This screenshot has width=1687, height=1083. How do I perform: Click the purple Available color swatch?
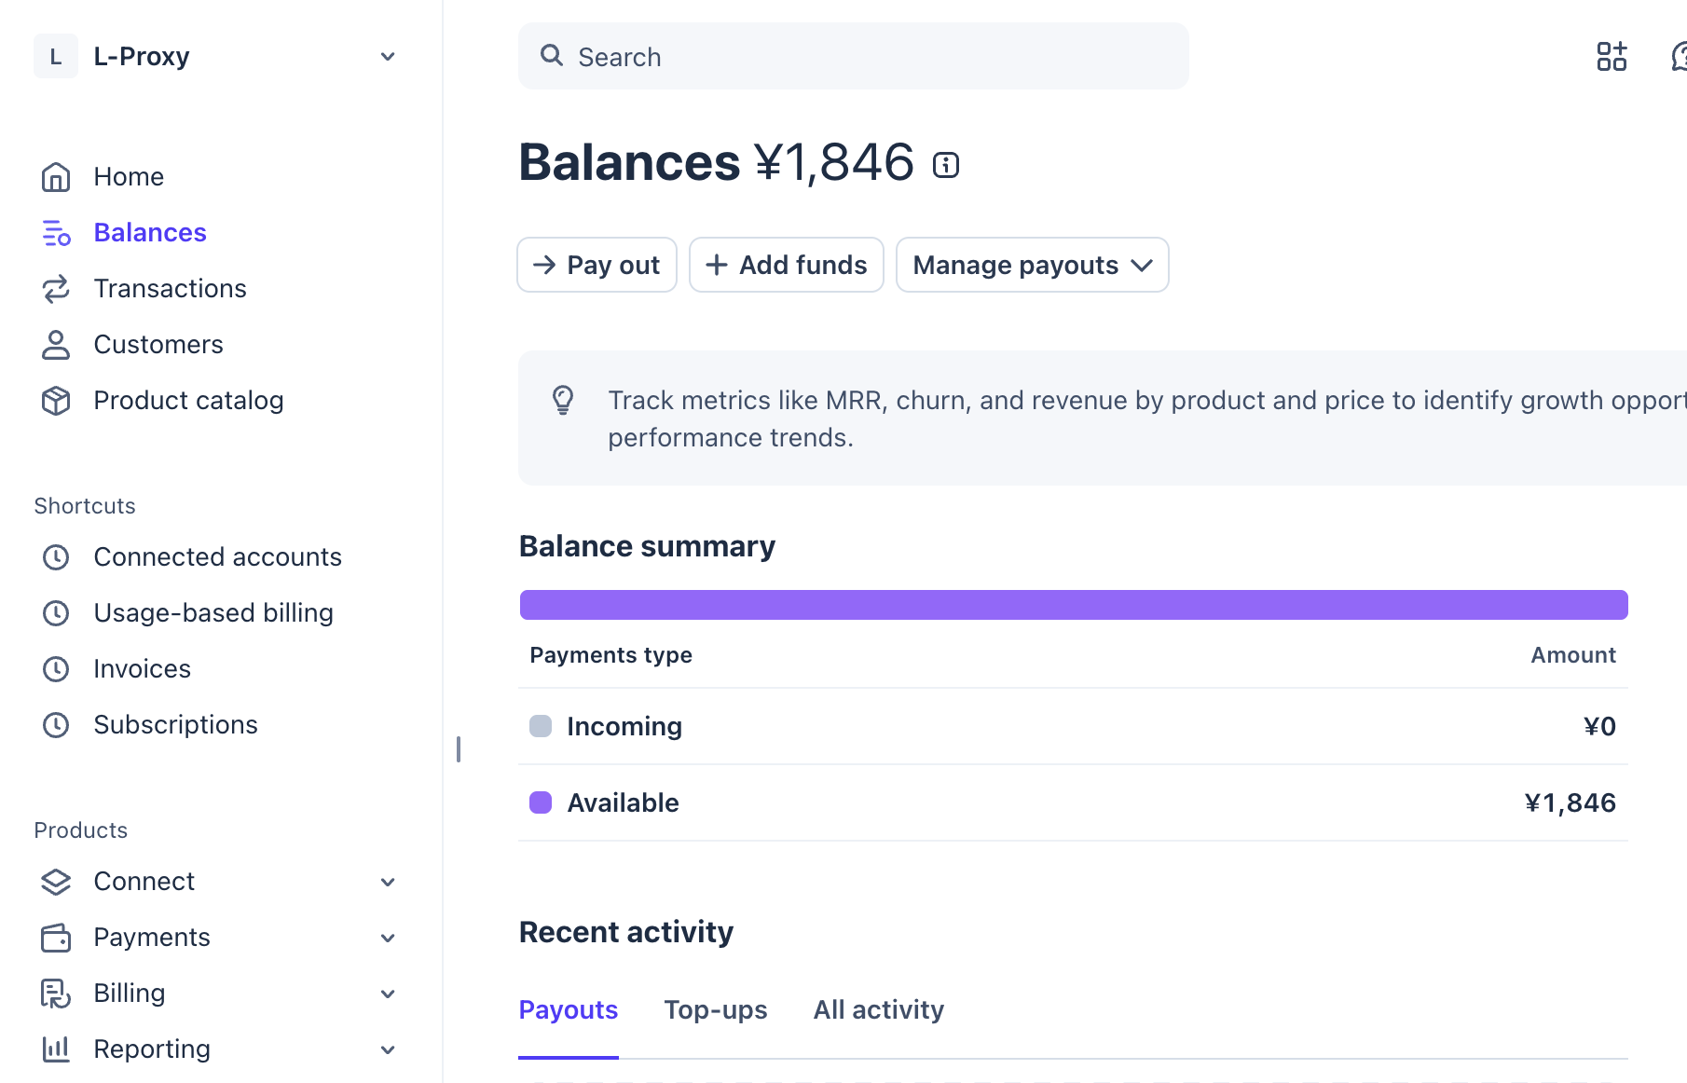[x=541, y=802]
